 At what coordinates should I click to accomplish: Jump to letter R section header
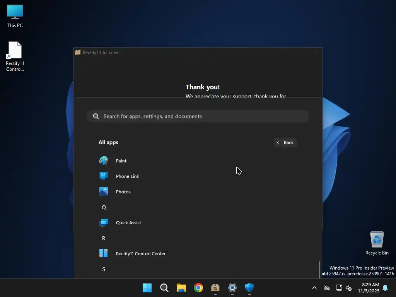coord(104,238)
